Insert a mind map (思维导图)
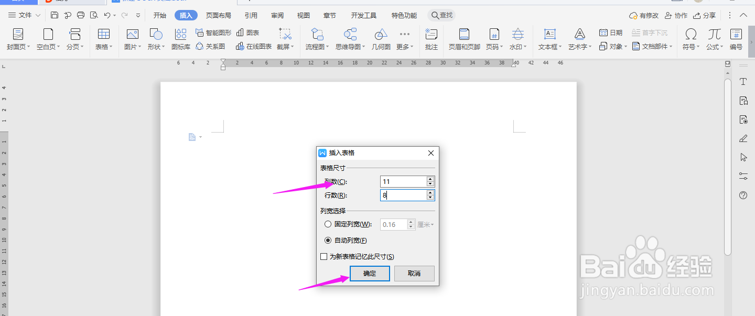Image resolution: width=755 pixels, height=316 pixels. pyautogui.click(x=350, y=39)
